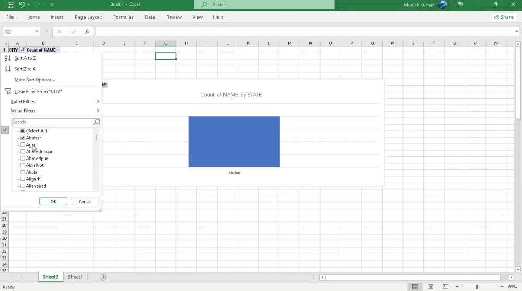Open the Page Layout tab

point(88,17)
